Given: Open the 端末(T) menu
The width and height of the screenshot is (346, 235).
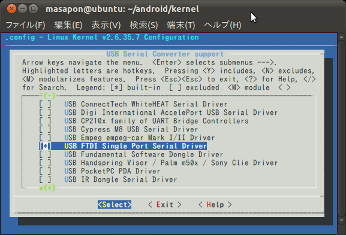Looking at the screenshot, I should (x=181, y=25).
